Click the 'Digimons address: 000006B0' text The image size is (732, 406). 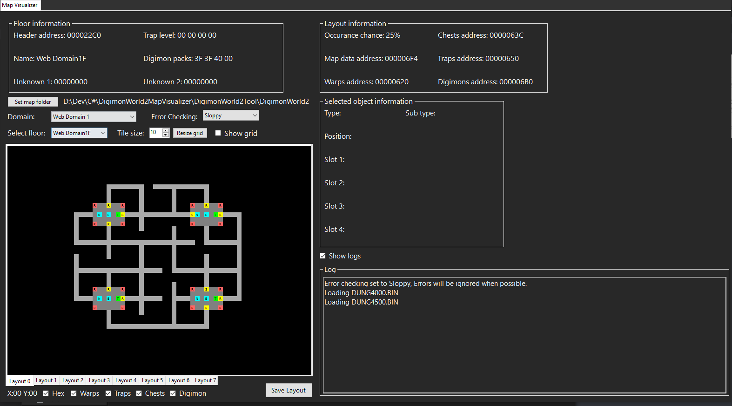(x=485, y=82)
